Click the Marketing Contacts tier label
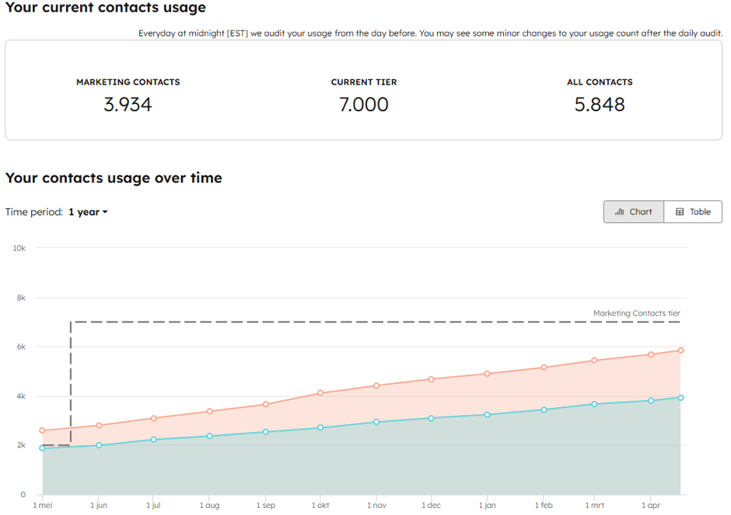This screenshot has width=731, height=515. click(638, 313)
